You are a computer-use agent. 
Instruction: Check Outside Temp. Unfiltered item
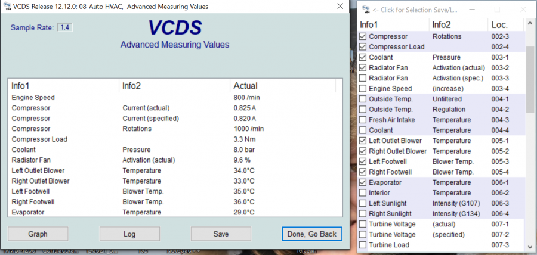363,99
